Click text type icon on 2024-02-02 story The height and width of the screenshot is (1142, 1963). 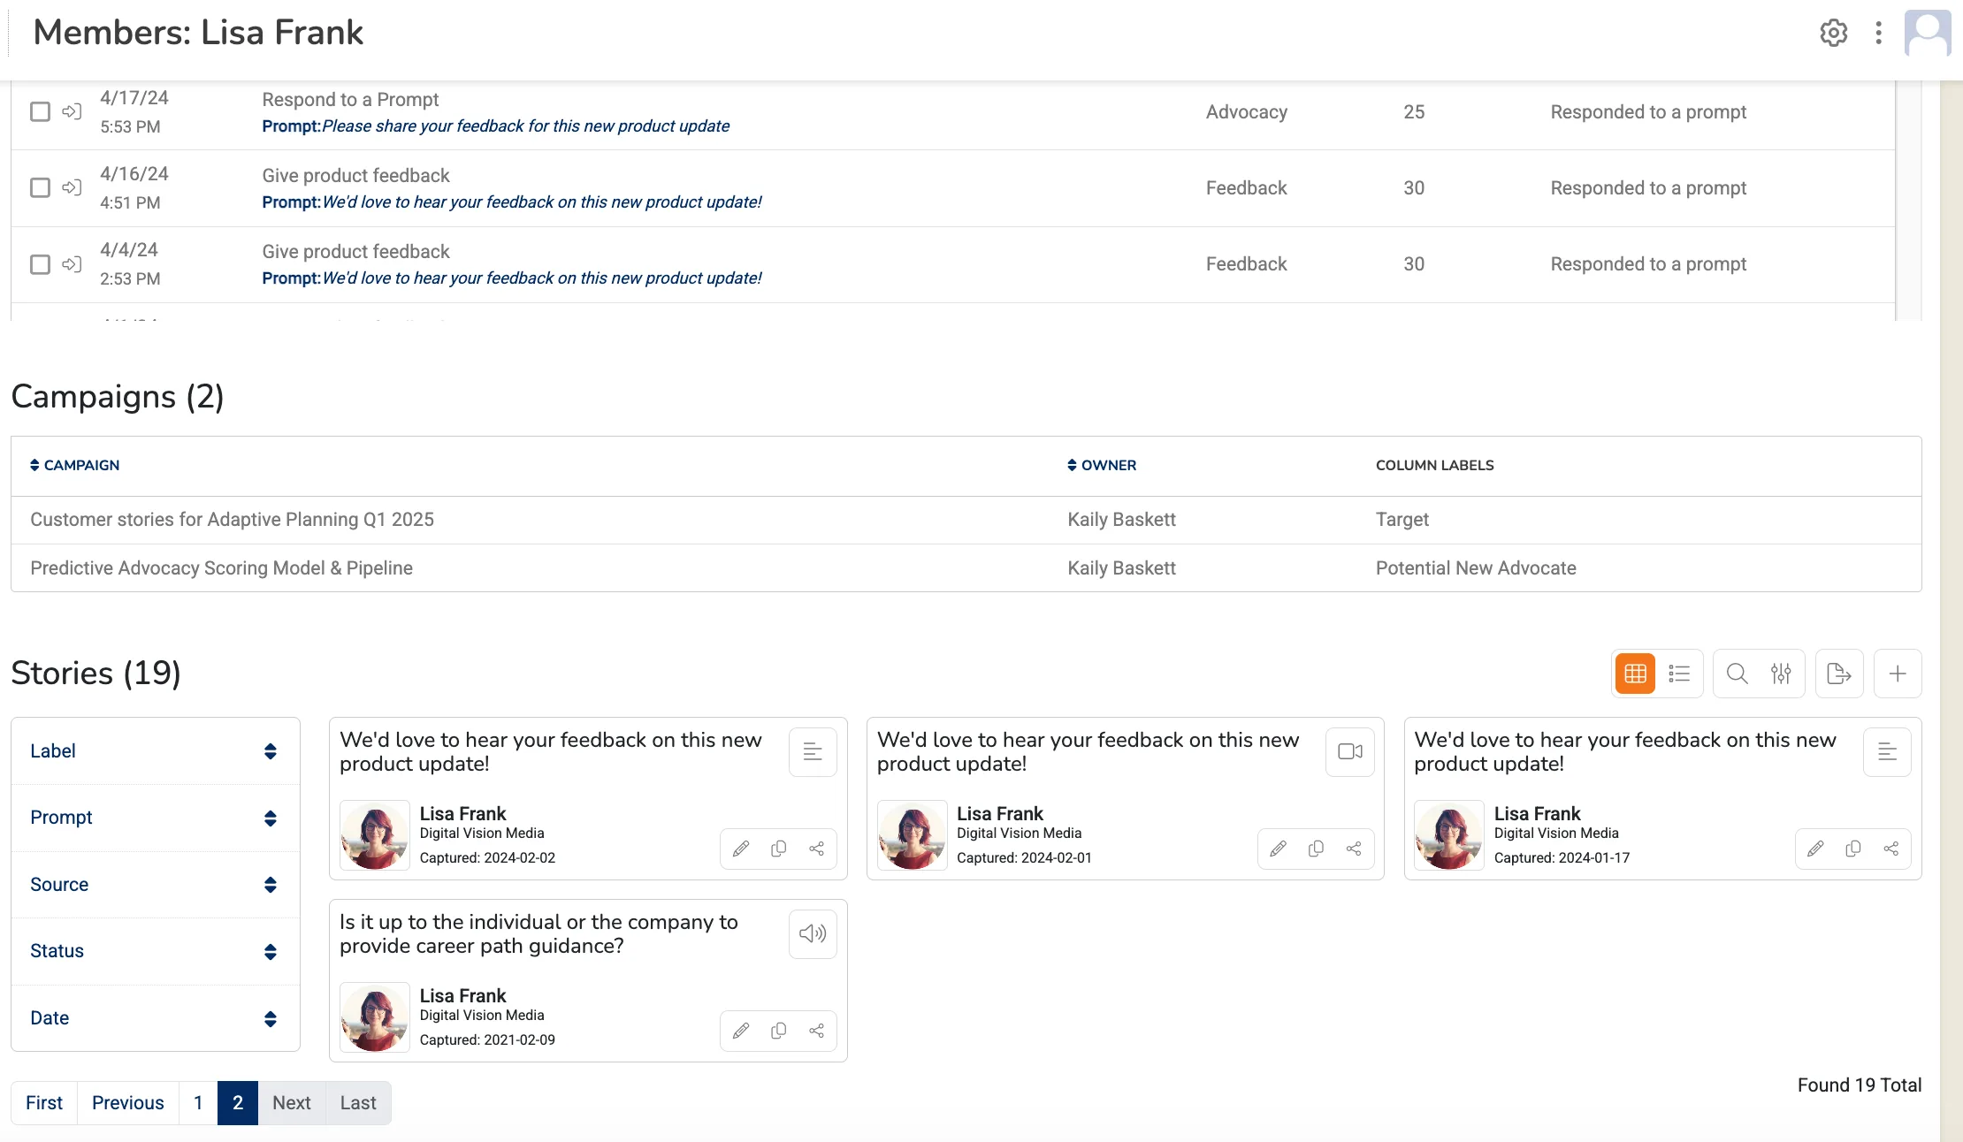(x=813, y=752)
